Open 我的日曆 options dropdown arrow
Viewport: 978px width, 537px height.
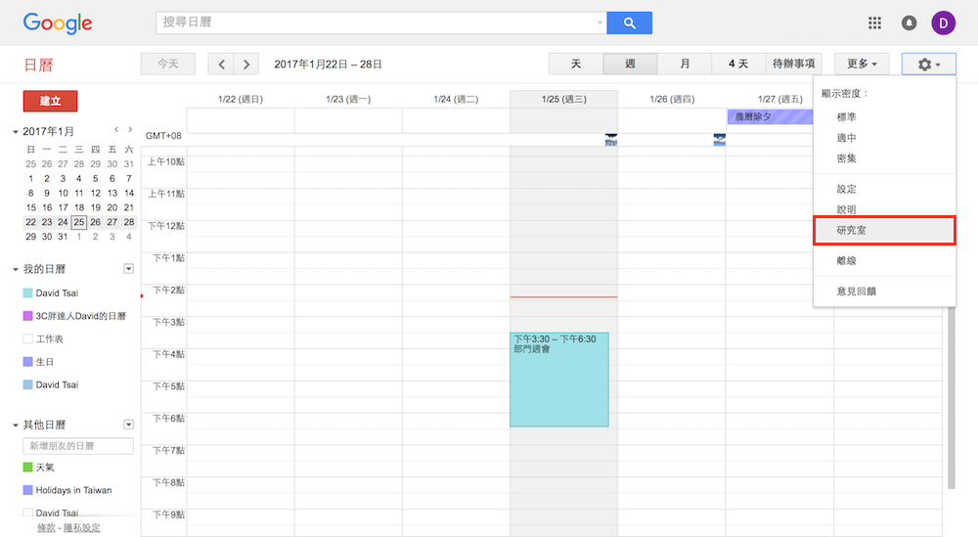128,269
